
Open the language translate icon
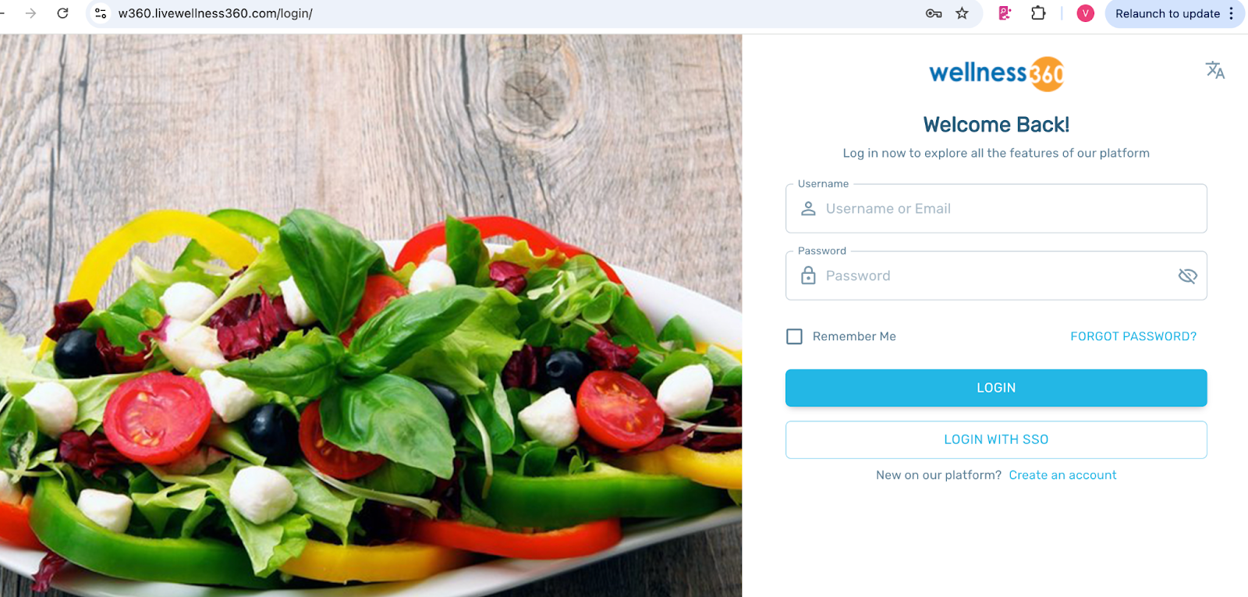point(1214,70)
